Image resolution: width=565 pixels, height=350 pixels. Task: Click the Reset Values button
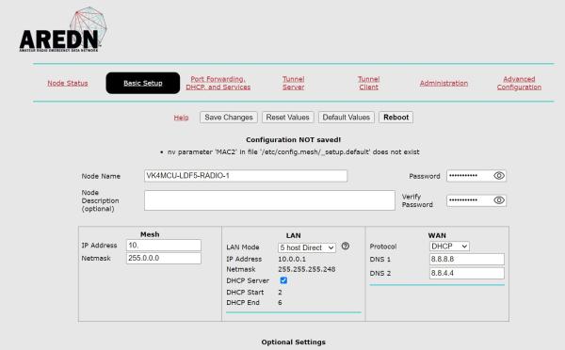tap(287, 118)
